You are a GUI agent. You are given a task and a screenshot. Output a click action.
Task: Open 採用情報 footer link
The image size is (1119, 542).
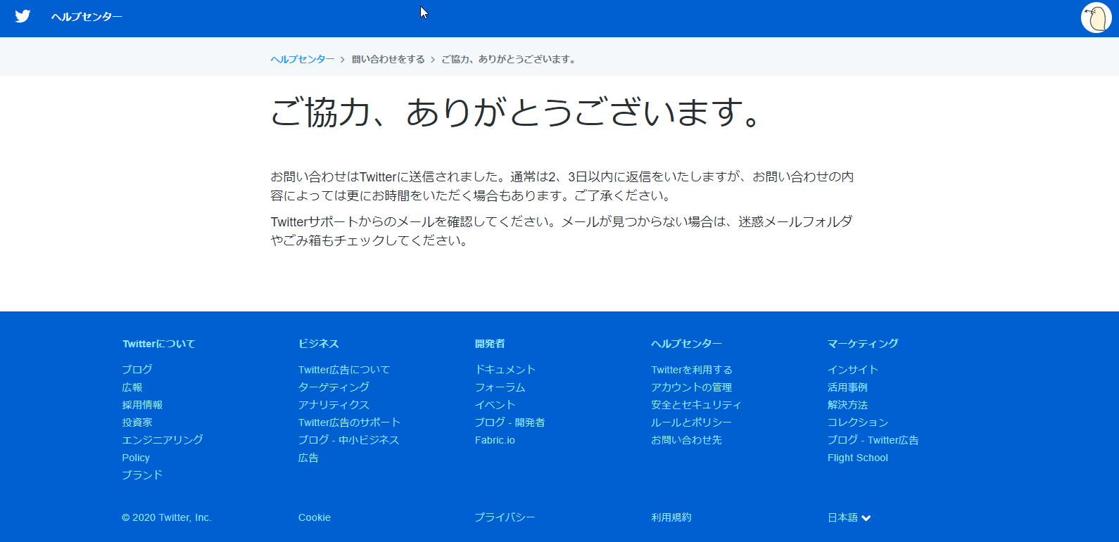(142, 405)
